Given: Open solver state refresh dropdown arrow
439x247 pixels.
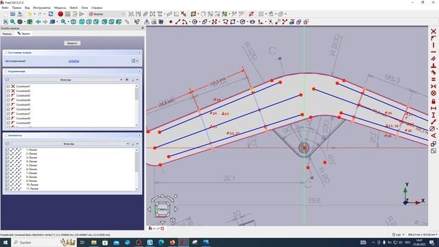Looking at the screenshot, I should click(x=137, y=61).
